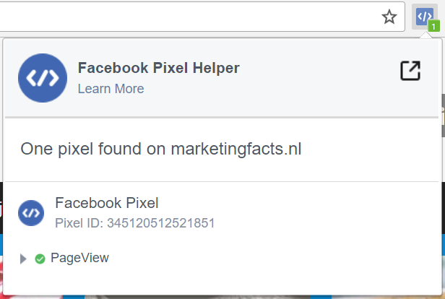Click the 'Pixel ID:' label

79,223
